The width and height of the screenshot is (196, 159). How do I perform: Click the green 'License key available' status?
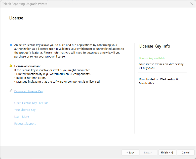pyautogui.click(x=152, y=58)
